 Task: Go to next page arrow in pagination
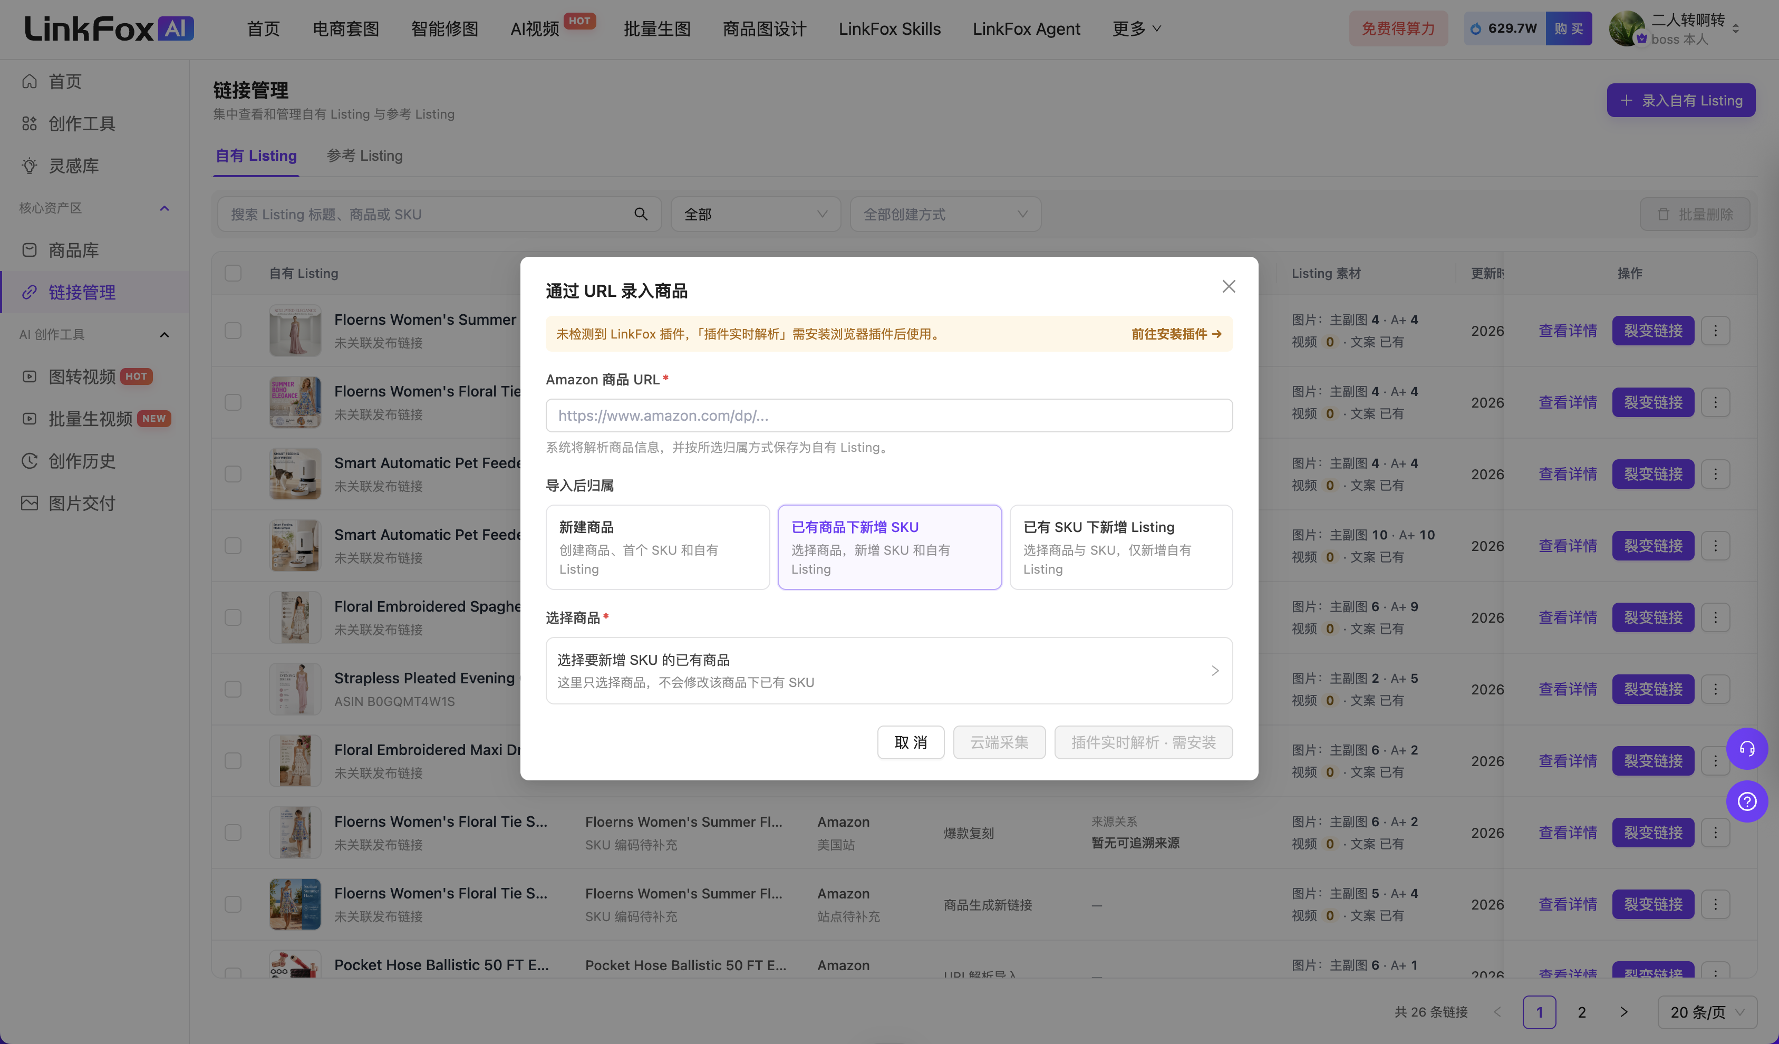(1623, 1012)
